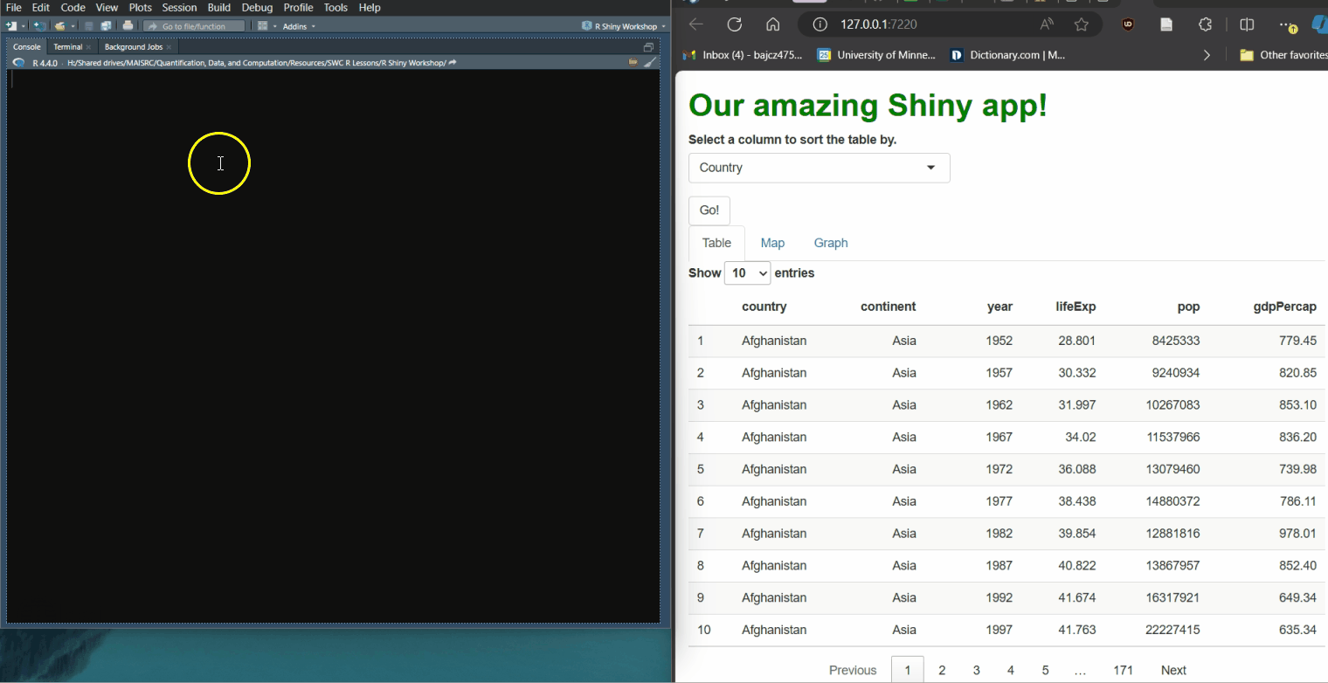Open the Session menu in RStudio
The width and height of the screenshot is (1328, 683).
[179, 7]
